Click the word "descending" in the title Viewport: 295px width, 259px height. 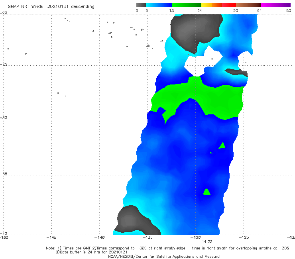tap(83, 7)
